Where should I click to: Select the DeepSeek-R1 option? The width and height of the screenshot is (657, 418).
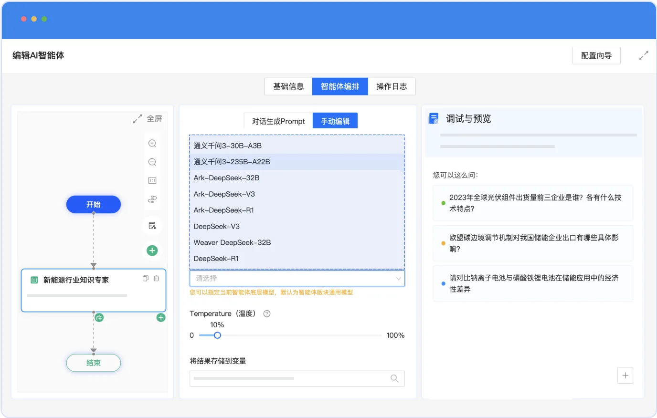click(297, 259)
